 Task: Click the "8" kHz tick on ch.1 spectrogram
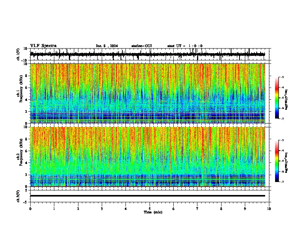[26, 76]
